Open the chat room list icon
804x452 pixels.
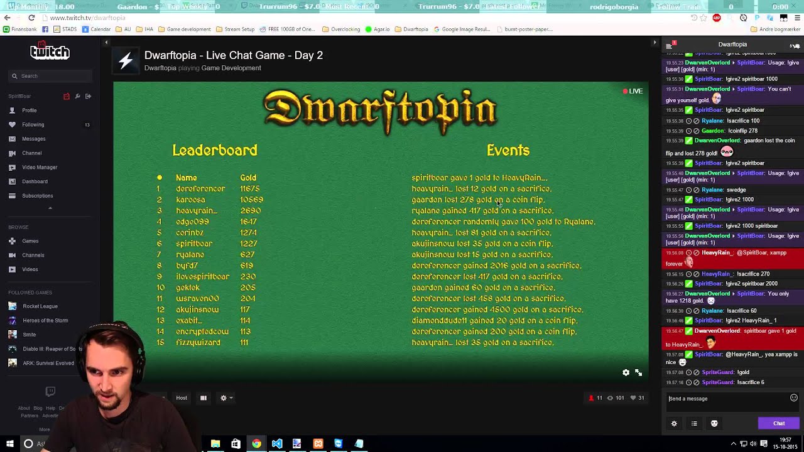point(670,45)
